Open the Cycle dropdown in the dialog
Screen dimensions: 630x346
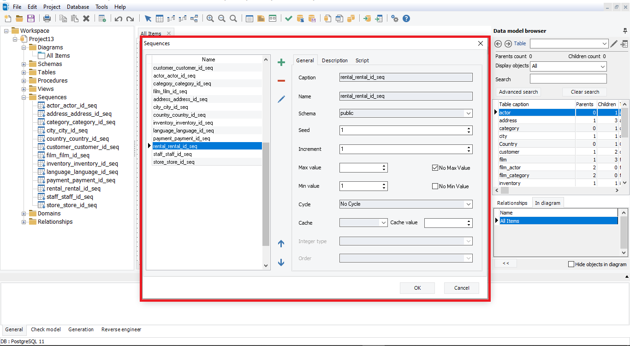click(469, 204)
